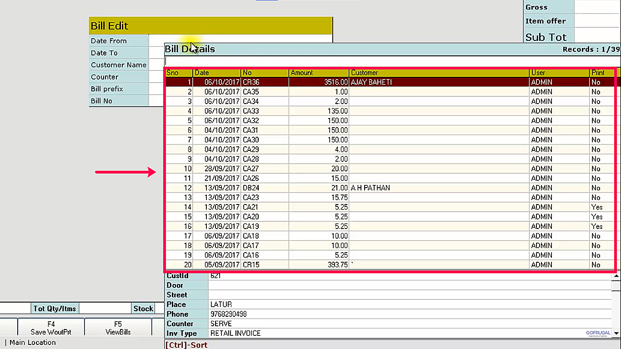Click the Sno column header
621x349 pixels.
coord(179,73)
